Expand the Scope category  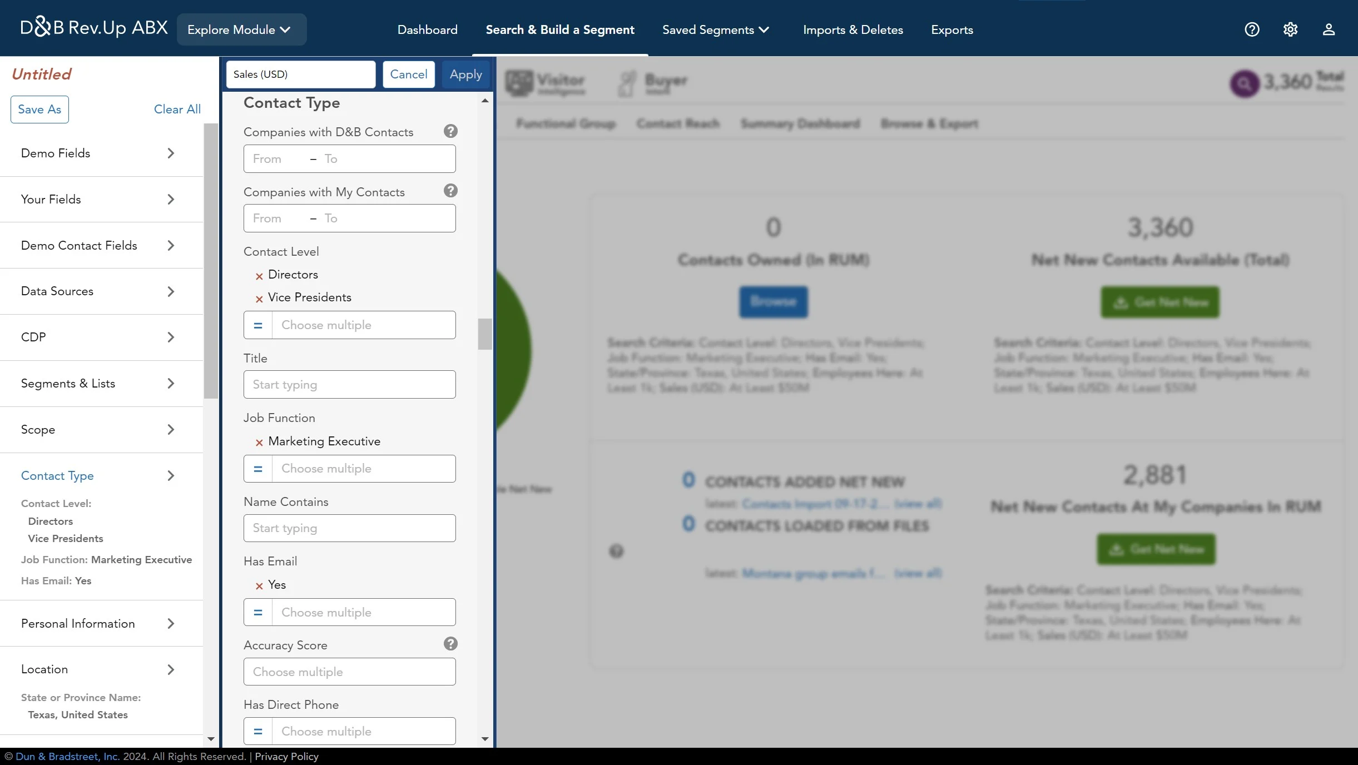101,429
